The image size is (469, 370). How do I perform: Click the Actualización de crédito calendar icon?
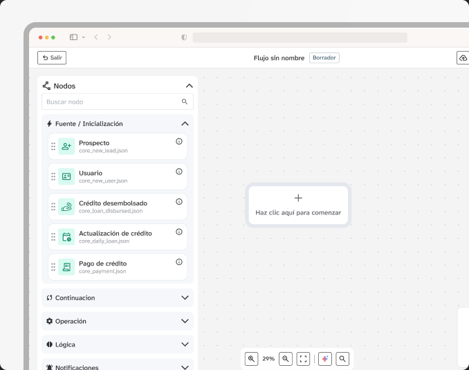click(x=66, y=237)
